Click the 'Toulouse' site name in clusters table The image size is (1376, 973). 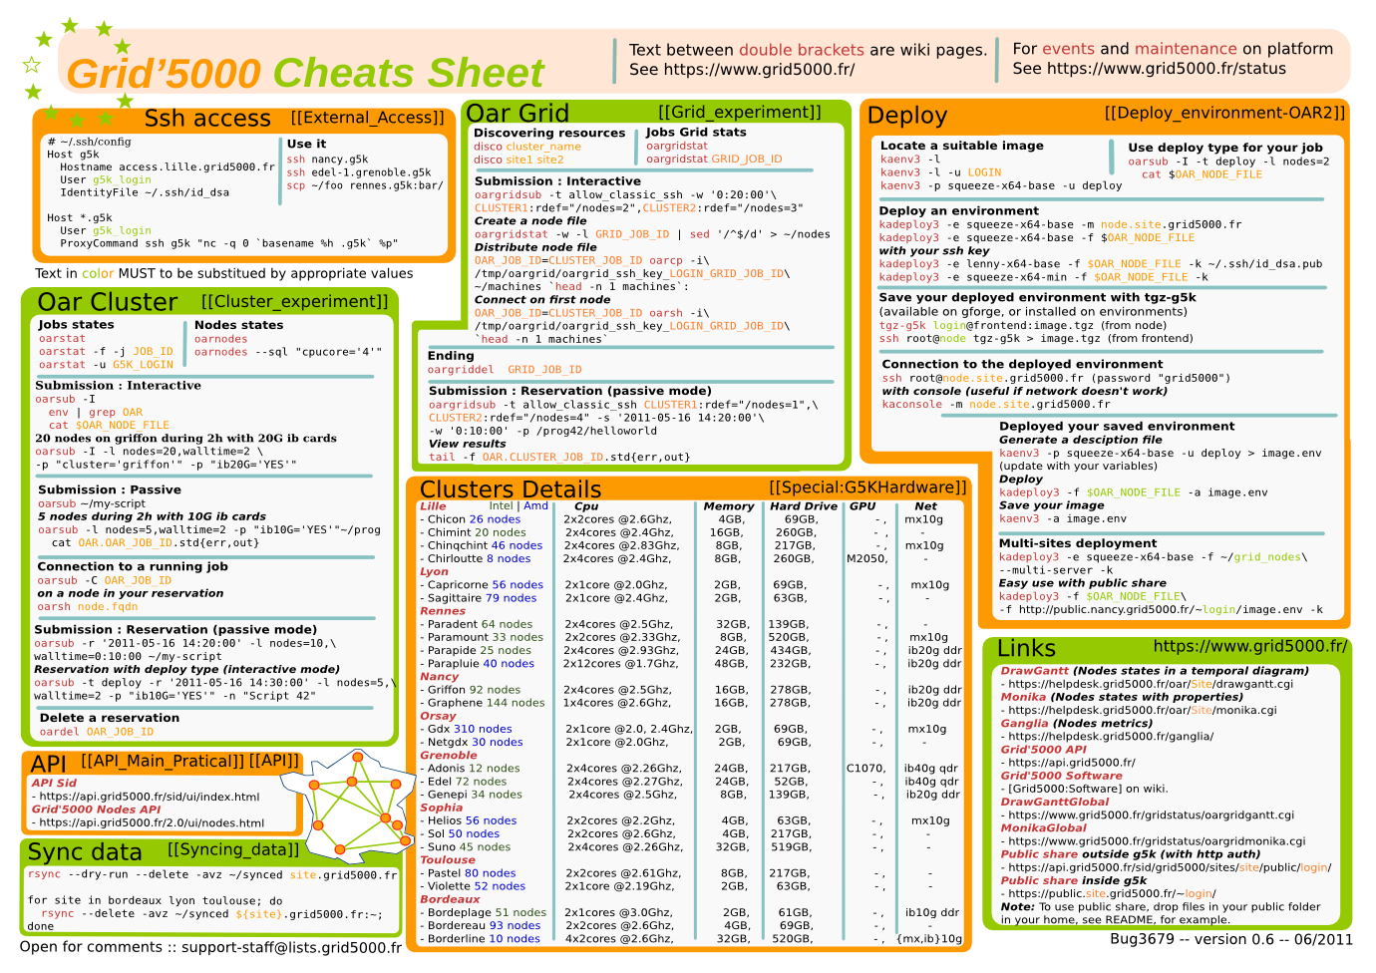[x=448, y=860]
